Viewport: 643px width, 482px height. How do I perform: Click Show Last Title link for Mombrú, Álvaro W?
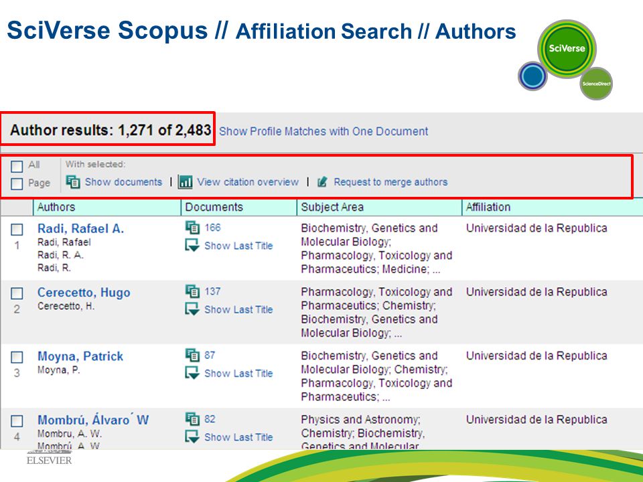point(238,437)
